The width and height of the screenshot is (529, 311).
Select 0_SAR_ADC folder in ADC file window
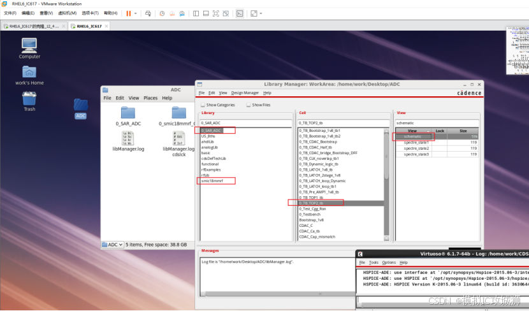pos(128,117)
